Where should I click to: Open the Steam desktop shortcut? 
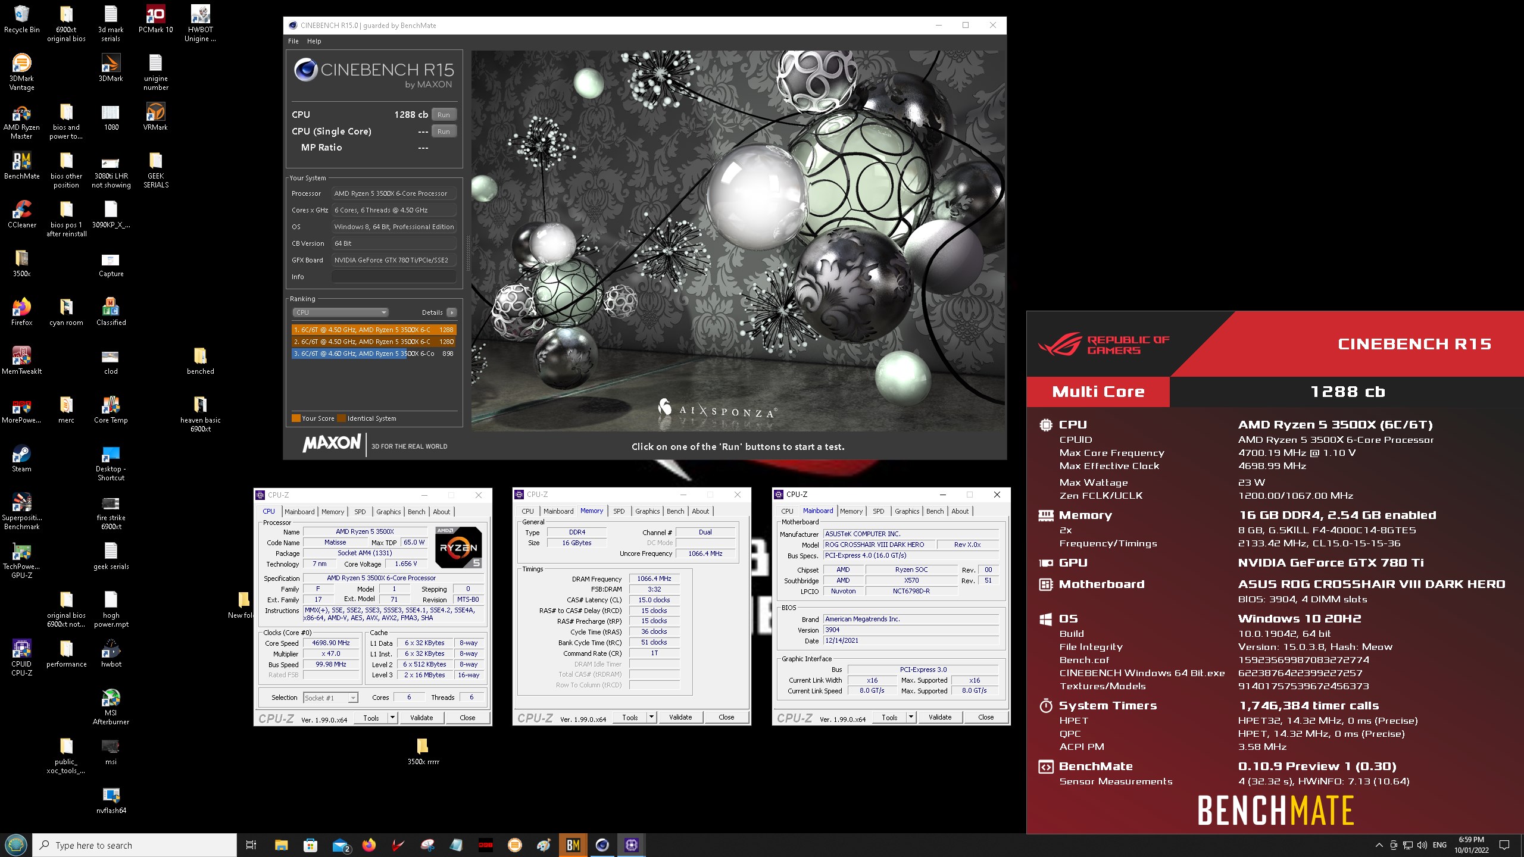click(x=21, y=458)
